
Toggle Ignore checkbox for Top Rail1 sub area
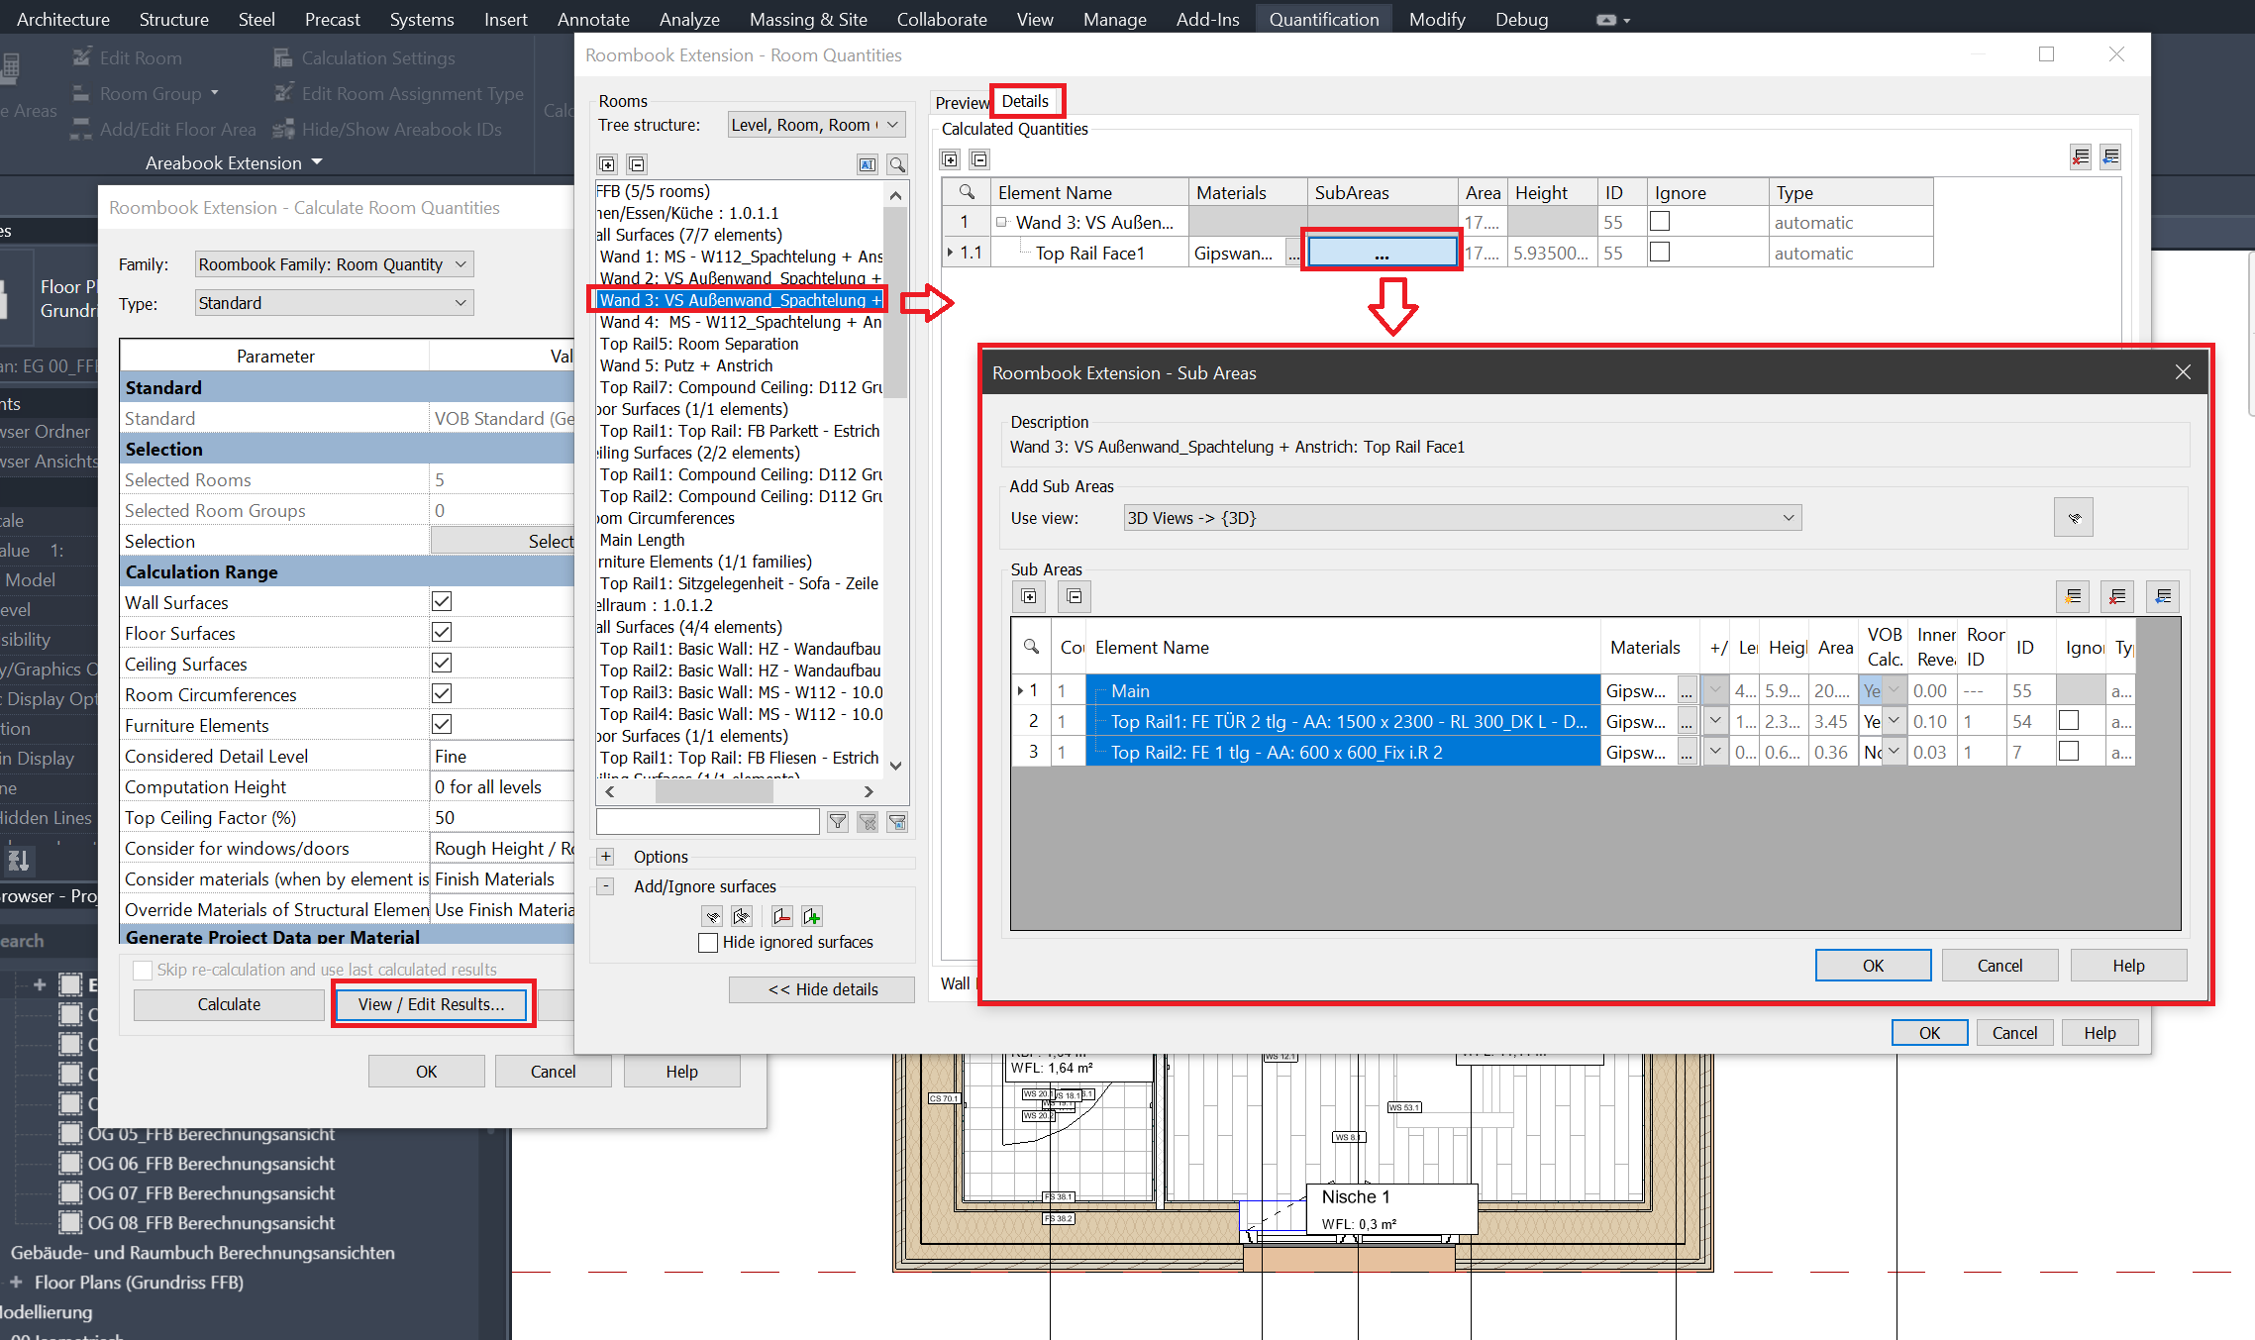(x=2068, y=721)
